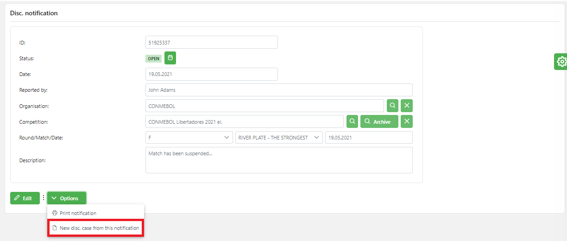
Task: Click the calendar icon next to OPEN status
Action: click(170, 58)
